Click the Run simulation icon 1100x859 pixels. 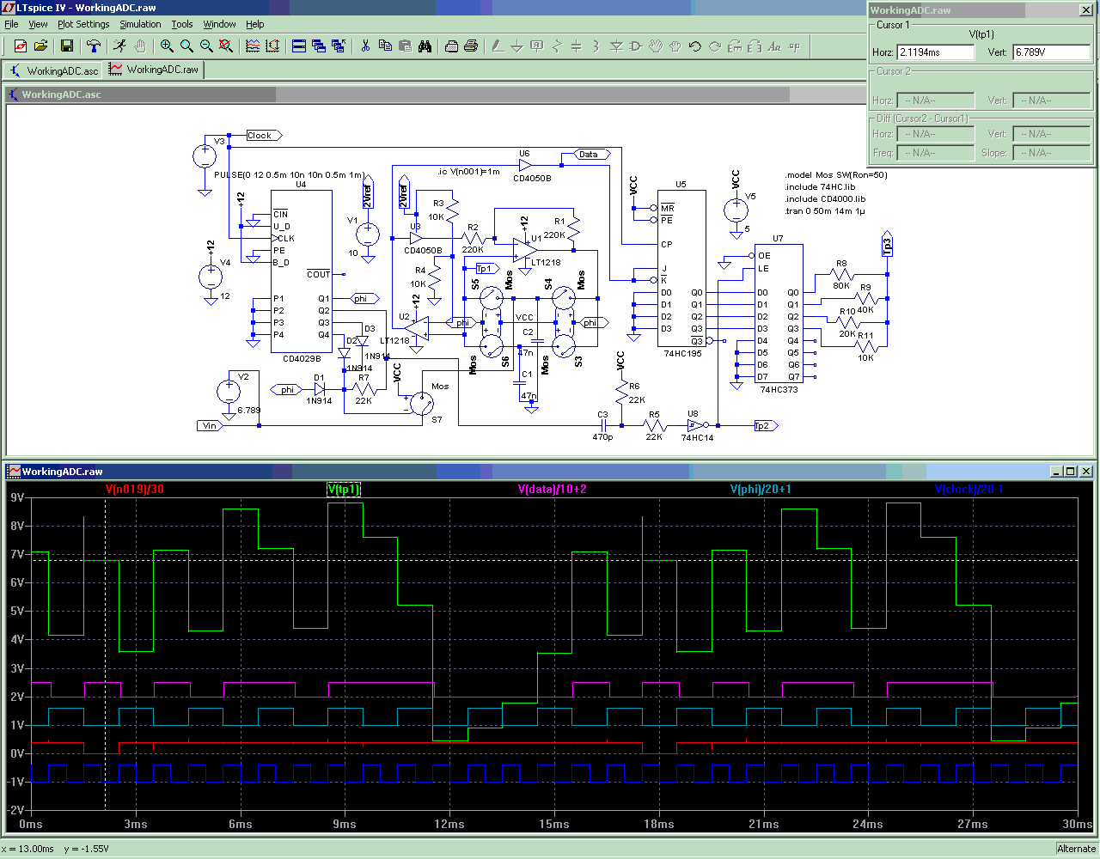pos(119,46)
